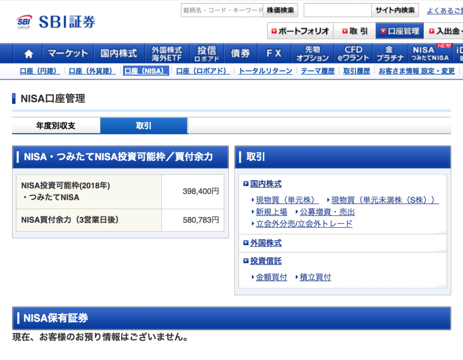Open the 投信 ロボアド menu
Screen dimensions: 463x360
click(207, 53)
